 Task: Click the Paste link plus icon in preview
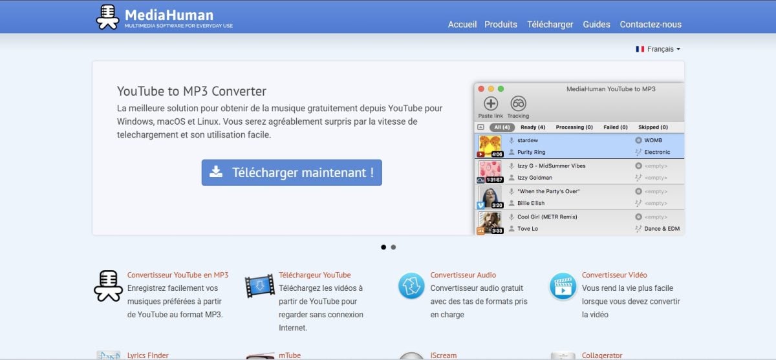[x=491, y=103]
